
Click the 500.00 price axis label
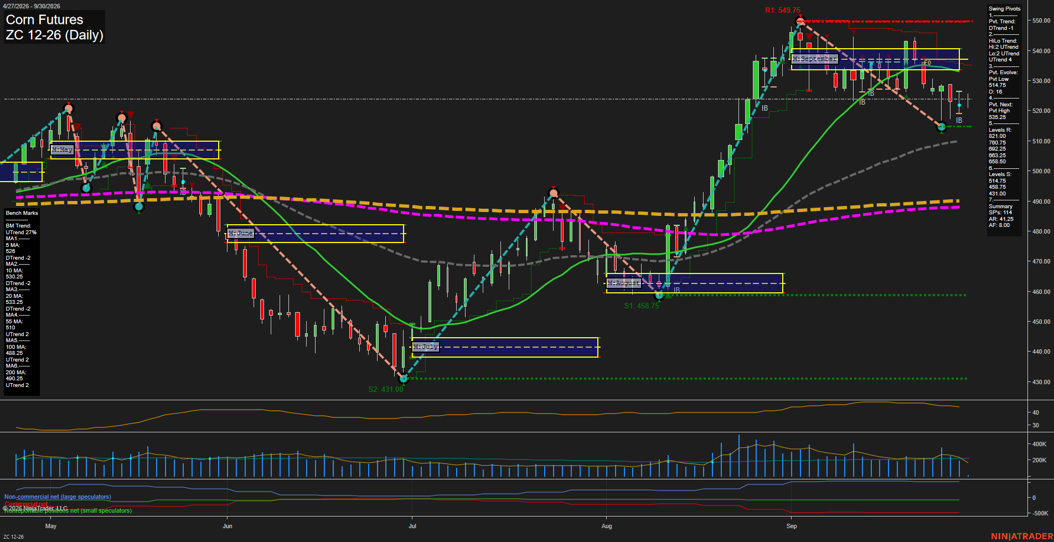(x=1041, y=172)
